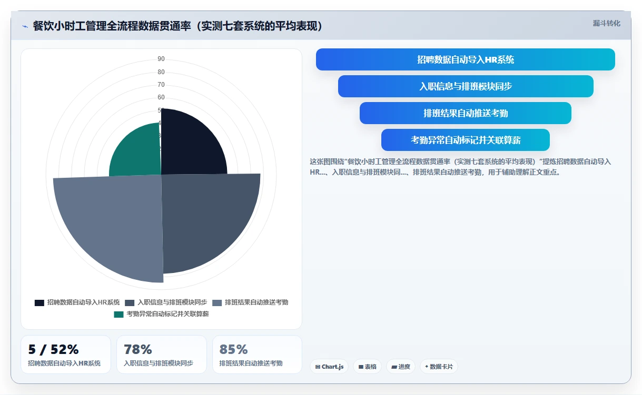
Task: Open the 78% data card
Action: point(162,355)
